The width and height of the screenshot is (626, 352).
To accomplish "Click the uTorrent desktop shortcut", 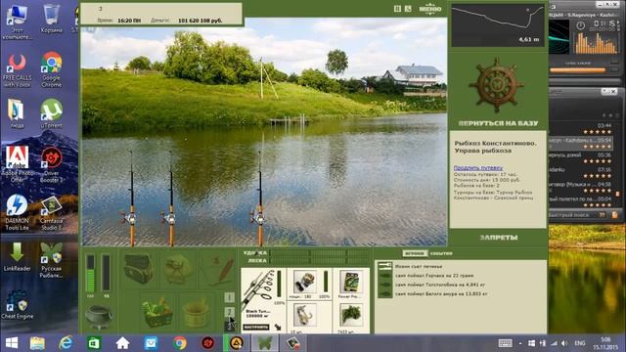I will (52, 113).
